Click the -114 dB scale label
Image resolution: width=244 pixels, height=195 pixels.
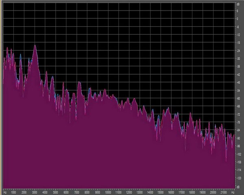pyautogui.click(x=238, y=170)
